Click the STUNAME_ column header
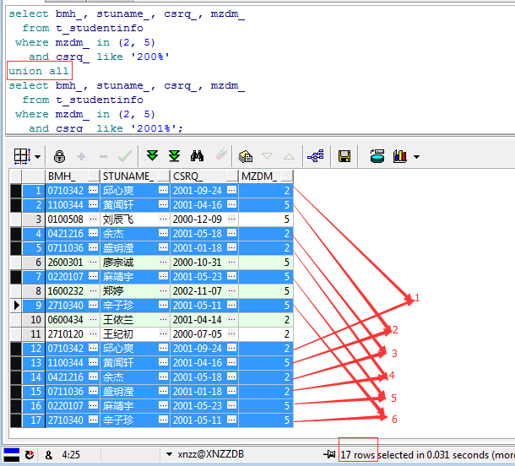This screenshot has width=515, height=466. tap(127, 176)
